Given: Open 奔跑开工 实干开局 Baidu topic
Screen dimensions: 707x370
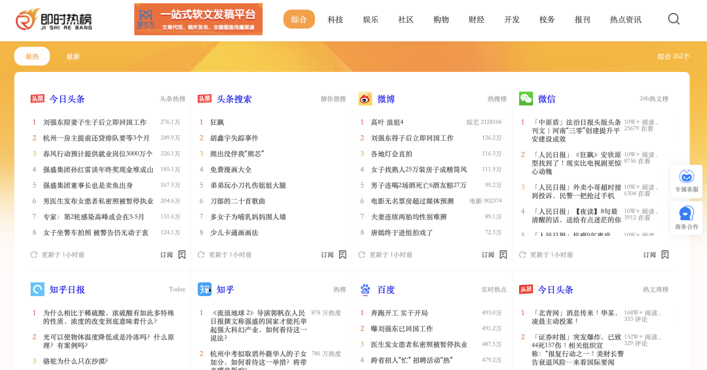Looking at the screenshot, I should pos(399,312).
